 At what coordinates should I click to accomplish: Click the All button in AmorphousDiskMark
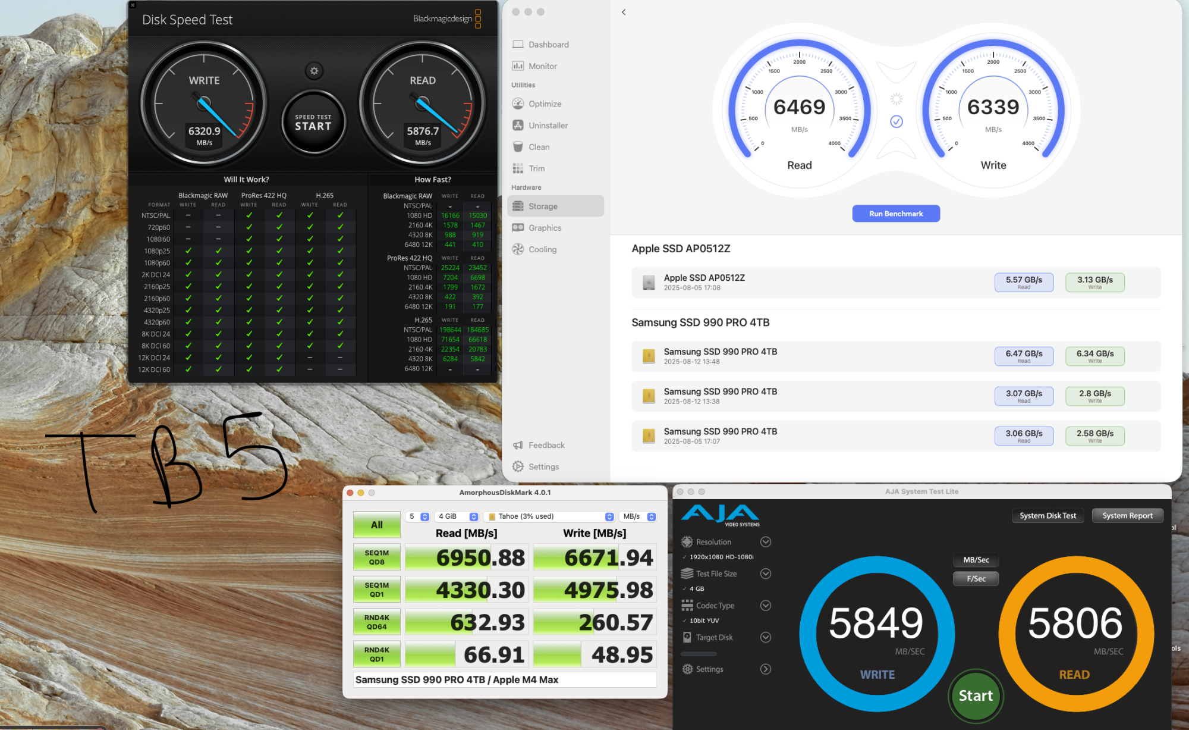376,524
